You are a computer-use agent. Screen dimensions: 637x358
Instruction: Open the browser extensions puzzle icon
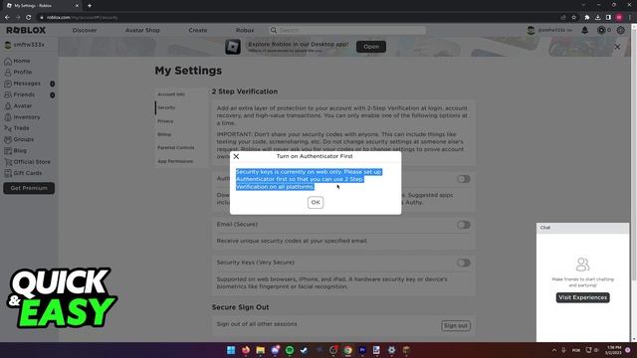click(586, 18)
